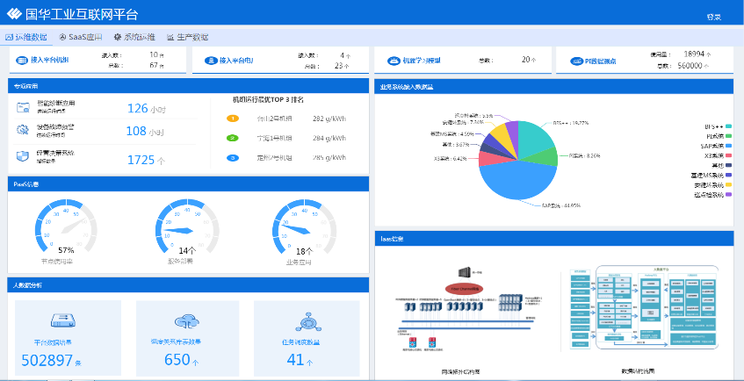Click the 接入平台机组 icon
The height and width of the screenshot is (381, 744).
click(24, 61)
